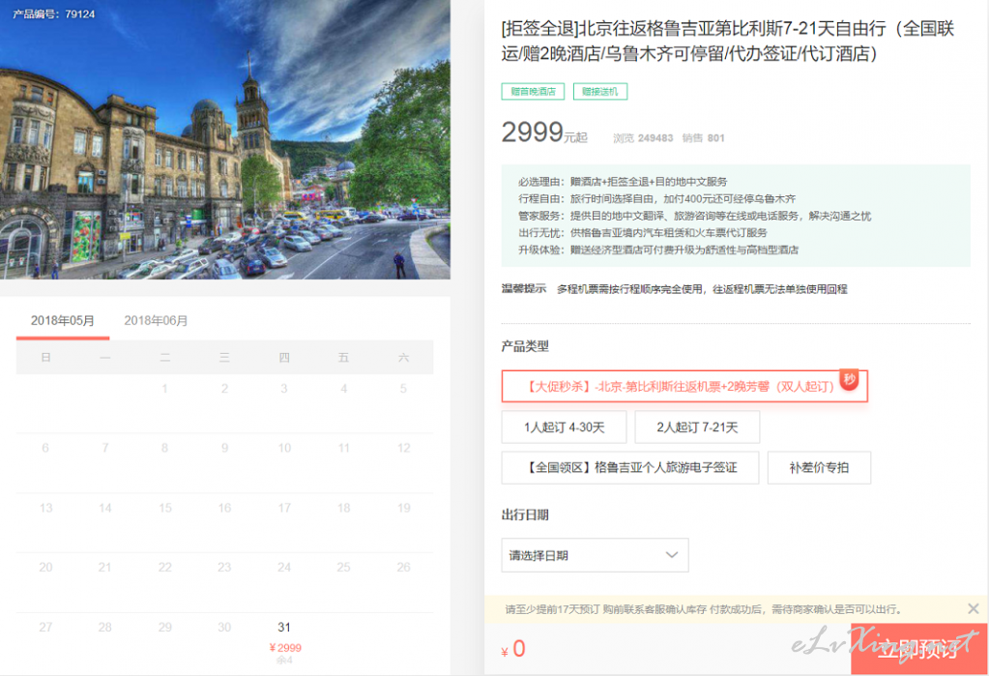Screen dimensions: 989x676
Task: Click the product title 北京往返格鲁吉亚第比利斯
Action: (x=727, y=41)
